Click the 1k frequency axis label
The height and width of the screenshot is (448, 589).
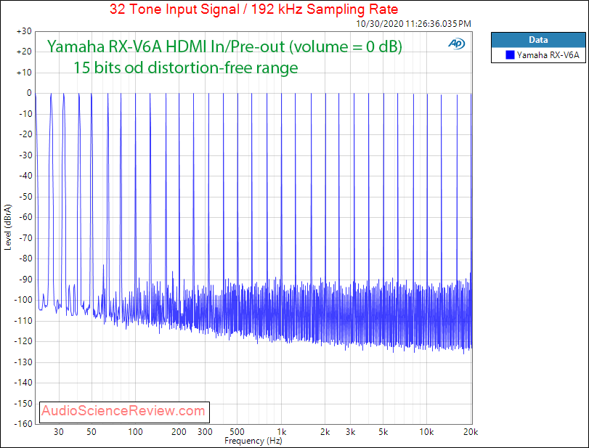tap(281, 432)
